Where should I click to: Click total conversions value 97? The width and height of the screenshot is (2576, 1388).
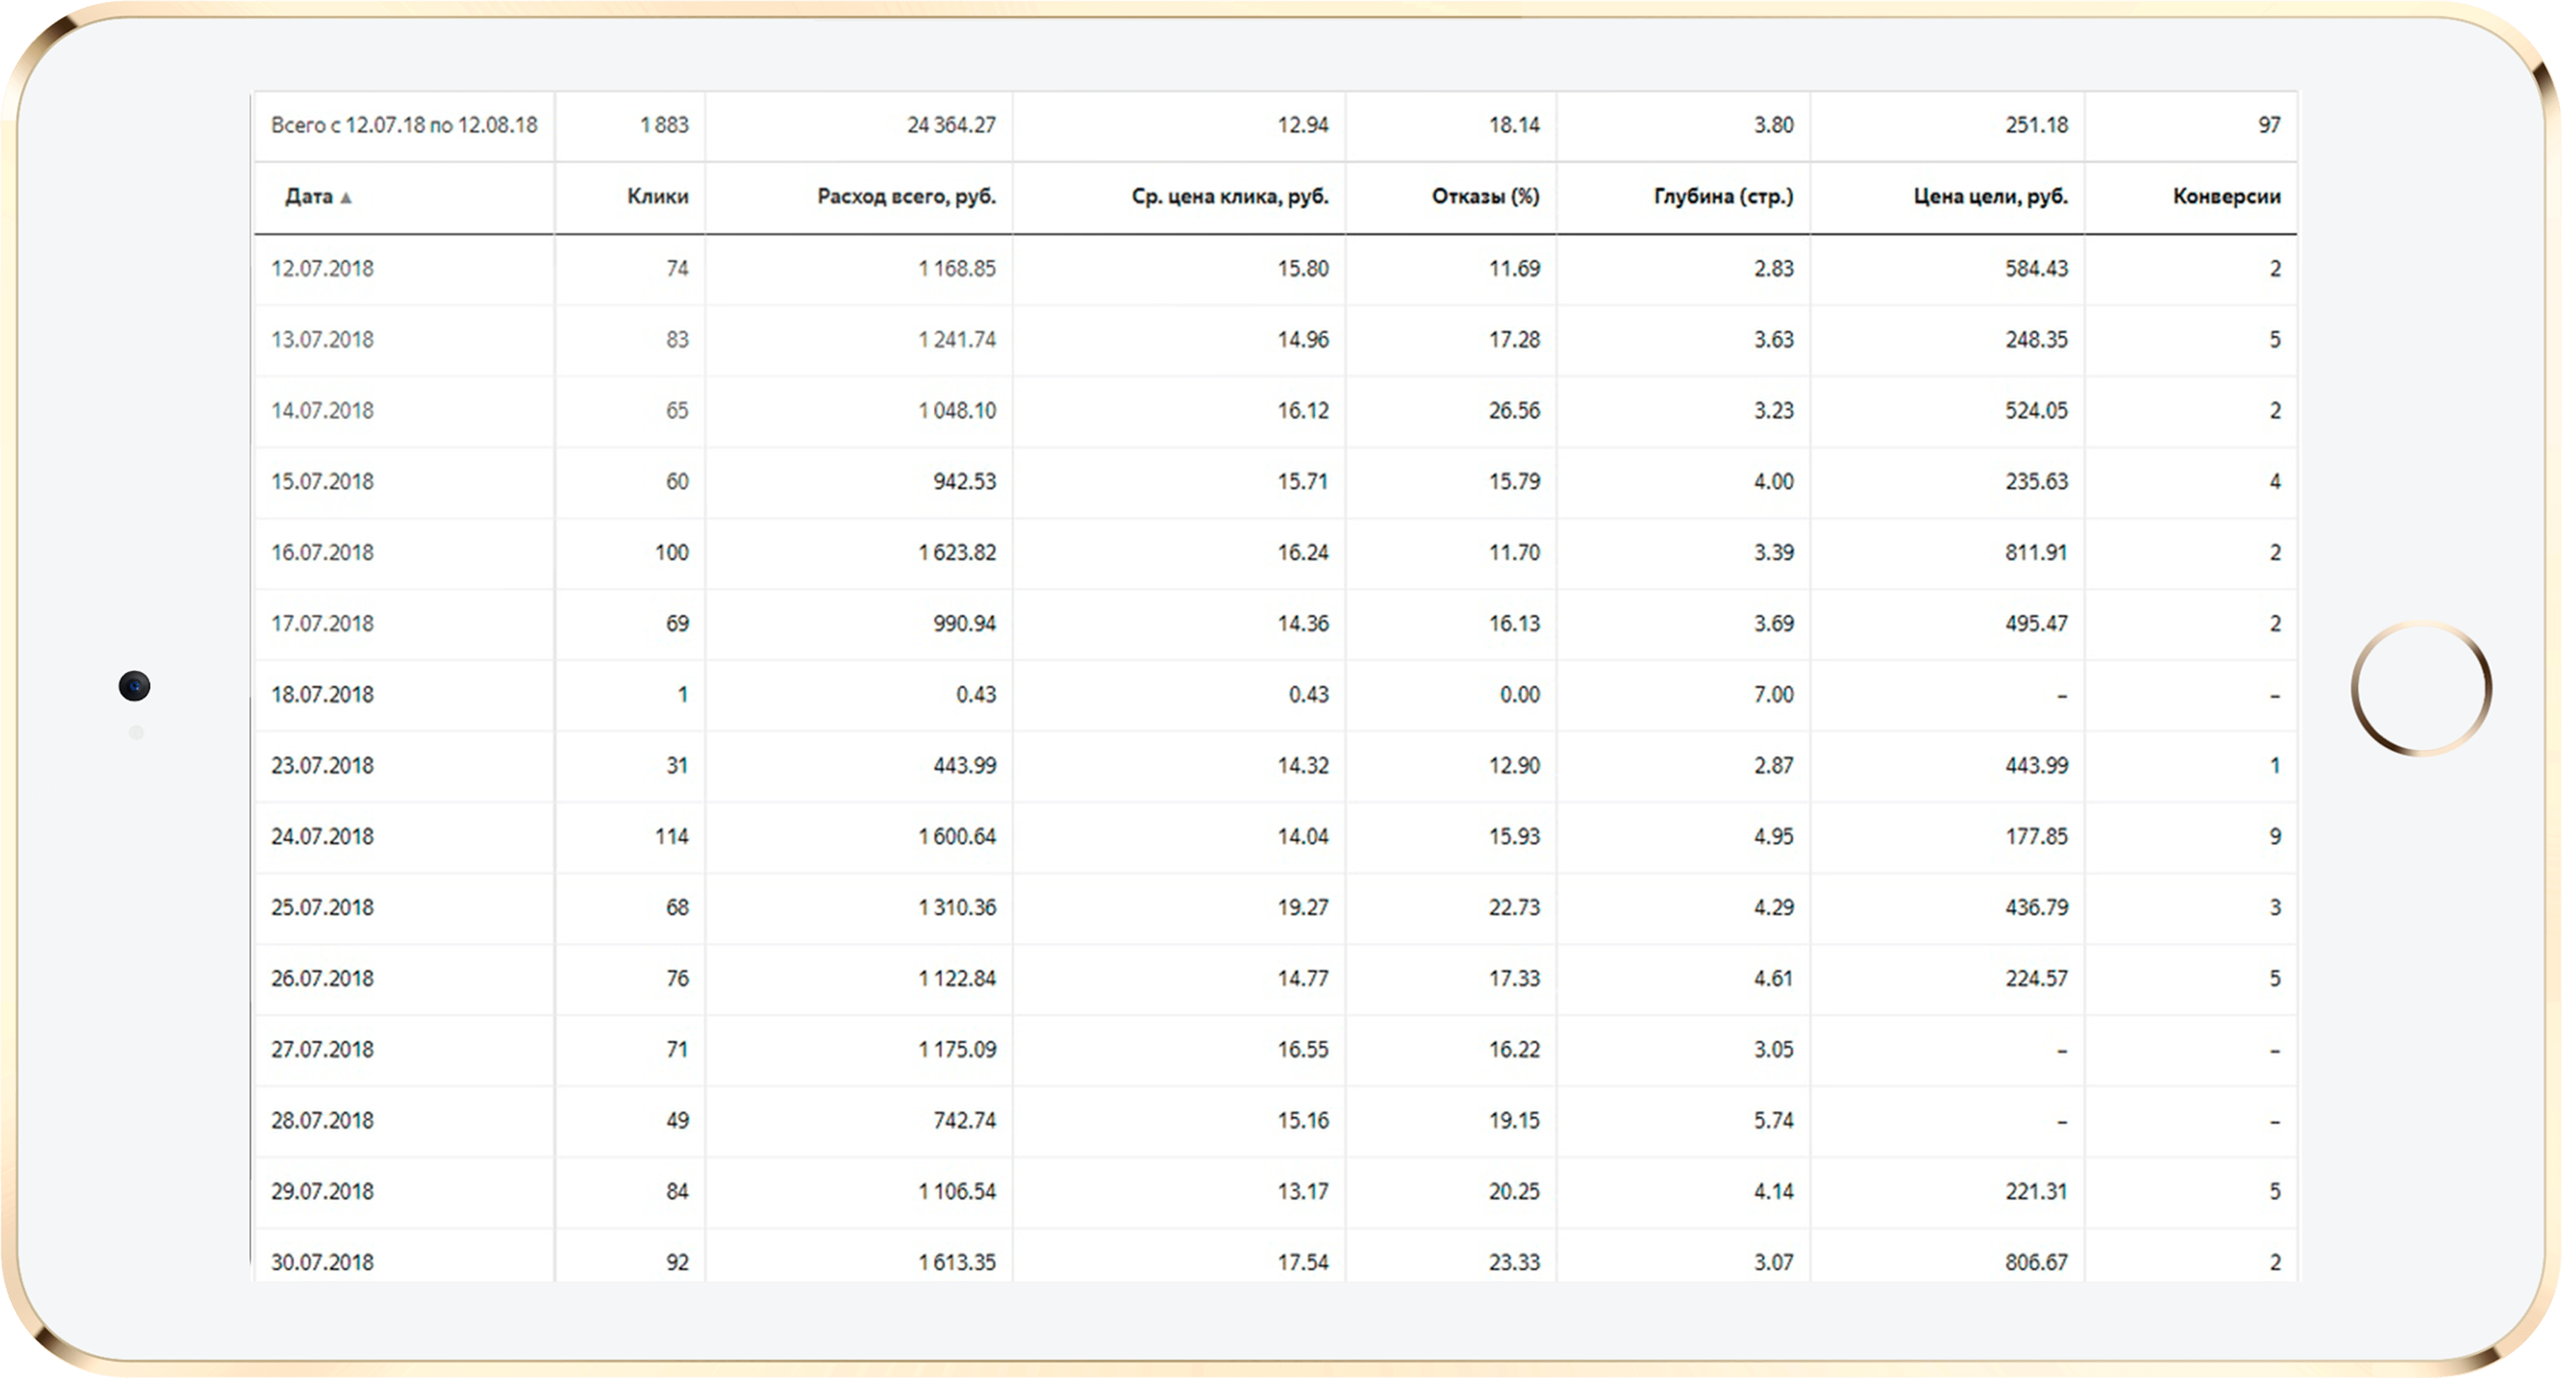(x=2269, y=126)
